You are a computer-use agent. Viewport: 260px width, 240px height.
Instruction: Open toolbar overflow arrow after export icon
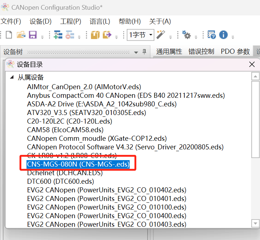click(x=116, y=37)
